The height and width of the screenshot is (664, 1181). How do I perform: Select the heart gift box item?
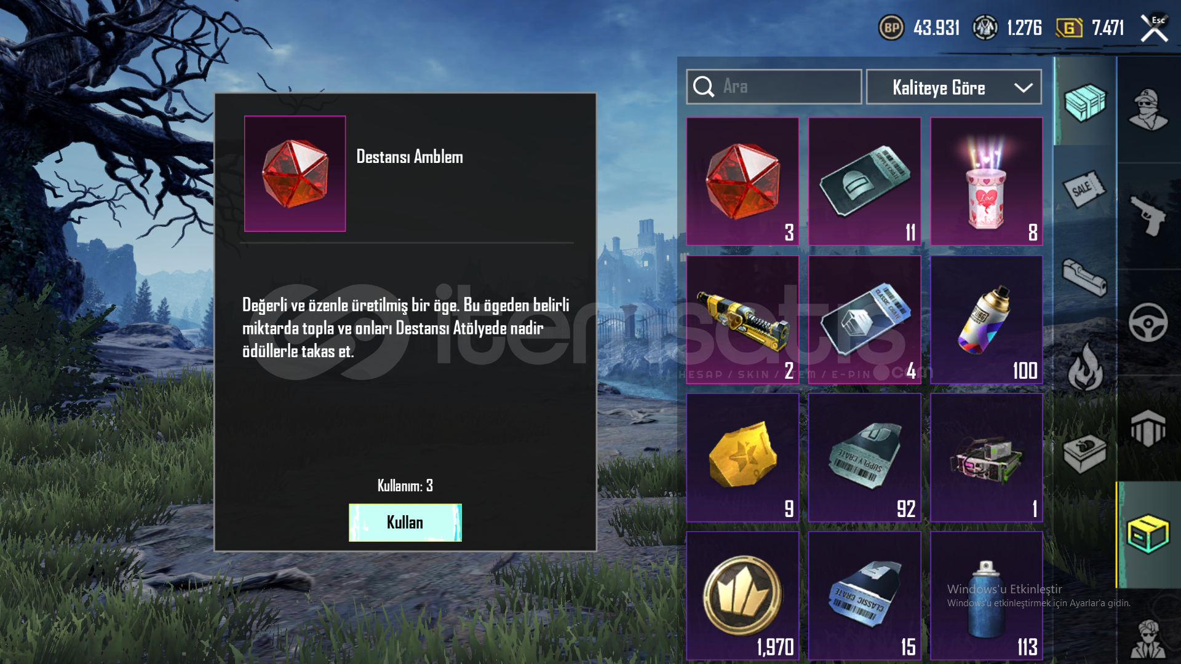(986, 181)
